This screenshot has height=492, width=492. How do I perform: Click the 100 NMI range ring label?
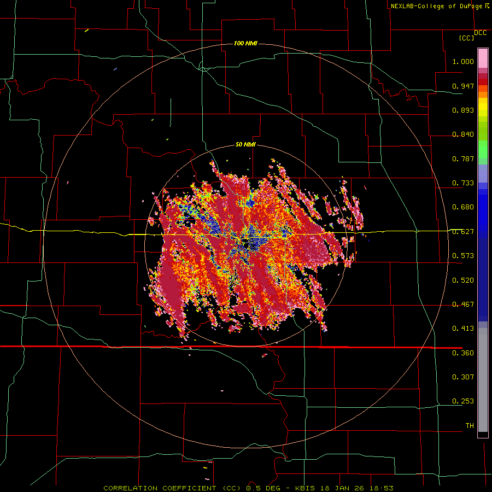[245, 43]
